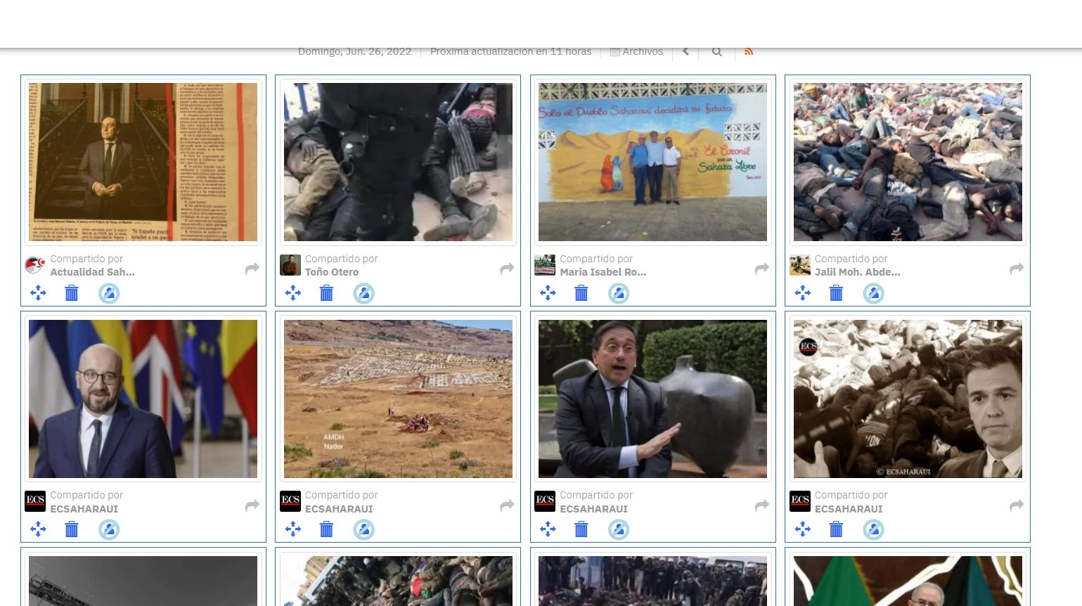The height and width of the screenshot is (606, 1082).
Task: Share the Toño Otero post via arrow icon
Action: click(x=507, y=269)
